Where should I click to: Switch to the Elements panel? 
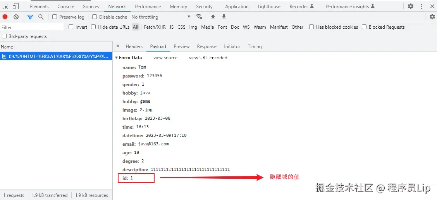[x=39, y=7]
